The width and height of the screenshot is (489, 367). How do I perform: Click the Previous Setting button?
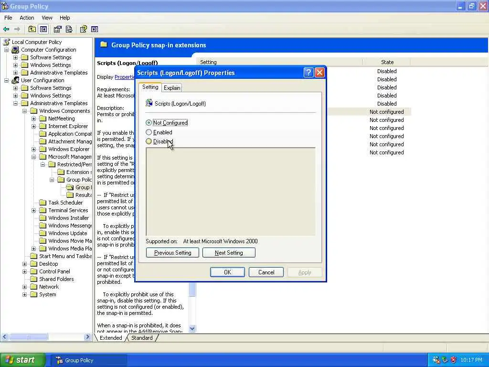(172, 253)
